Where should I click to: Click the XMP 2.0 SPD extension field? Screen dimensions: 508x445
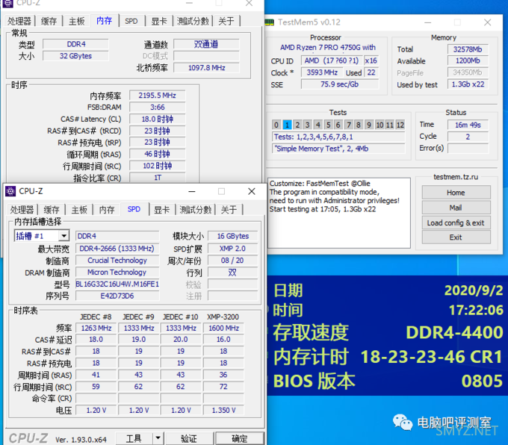pos(232,249)
